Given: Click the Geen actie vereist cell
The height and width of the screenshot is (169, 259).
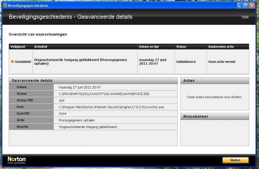Looking at the screenshot, I should [228, 62].
